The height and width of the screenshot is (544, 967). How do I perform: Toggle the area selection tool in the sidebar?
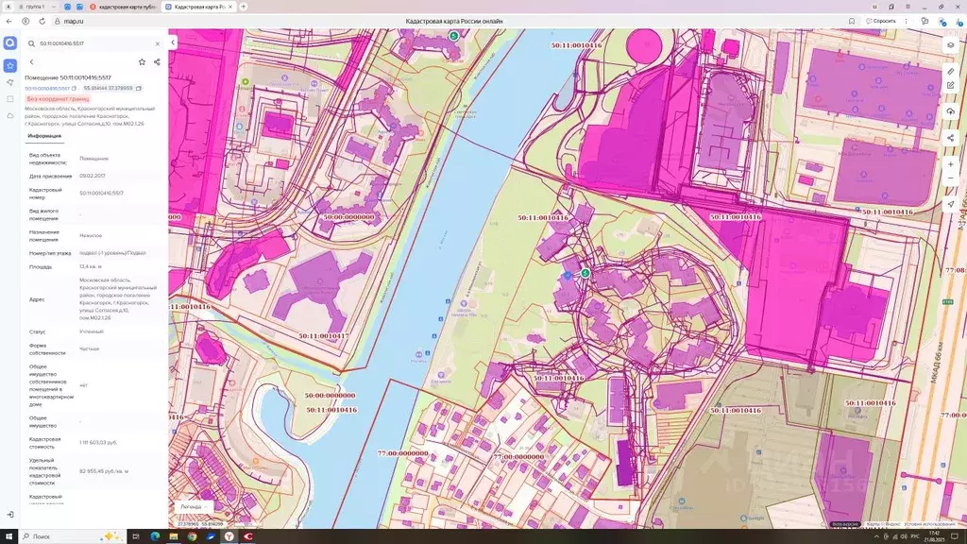[x=9, y=99]
